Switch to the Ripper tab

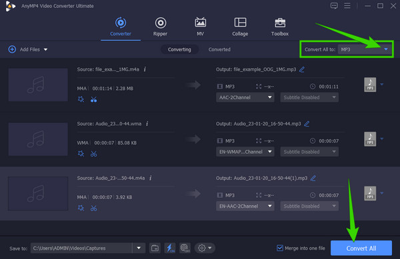[x=160, y=27]
